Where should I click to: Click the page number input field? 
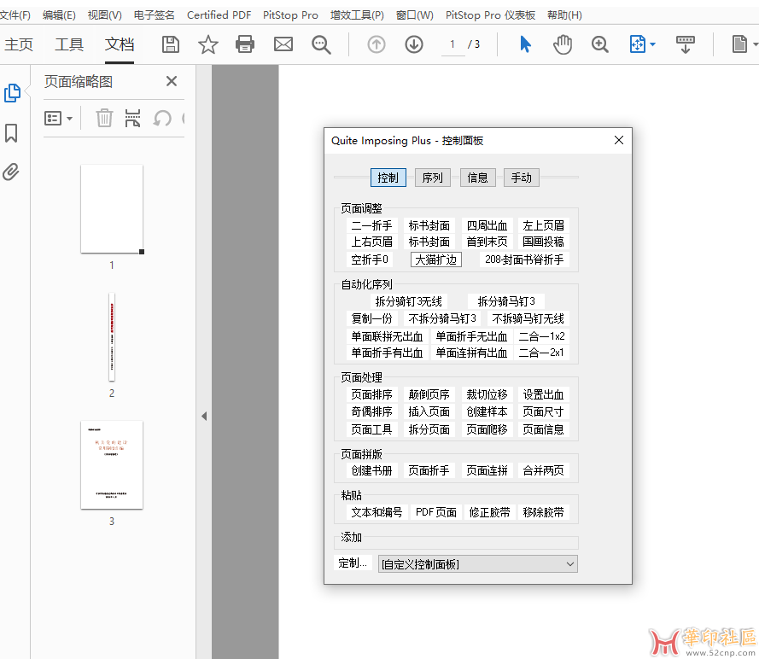click(x=452, y=44)
